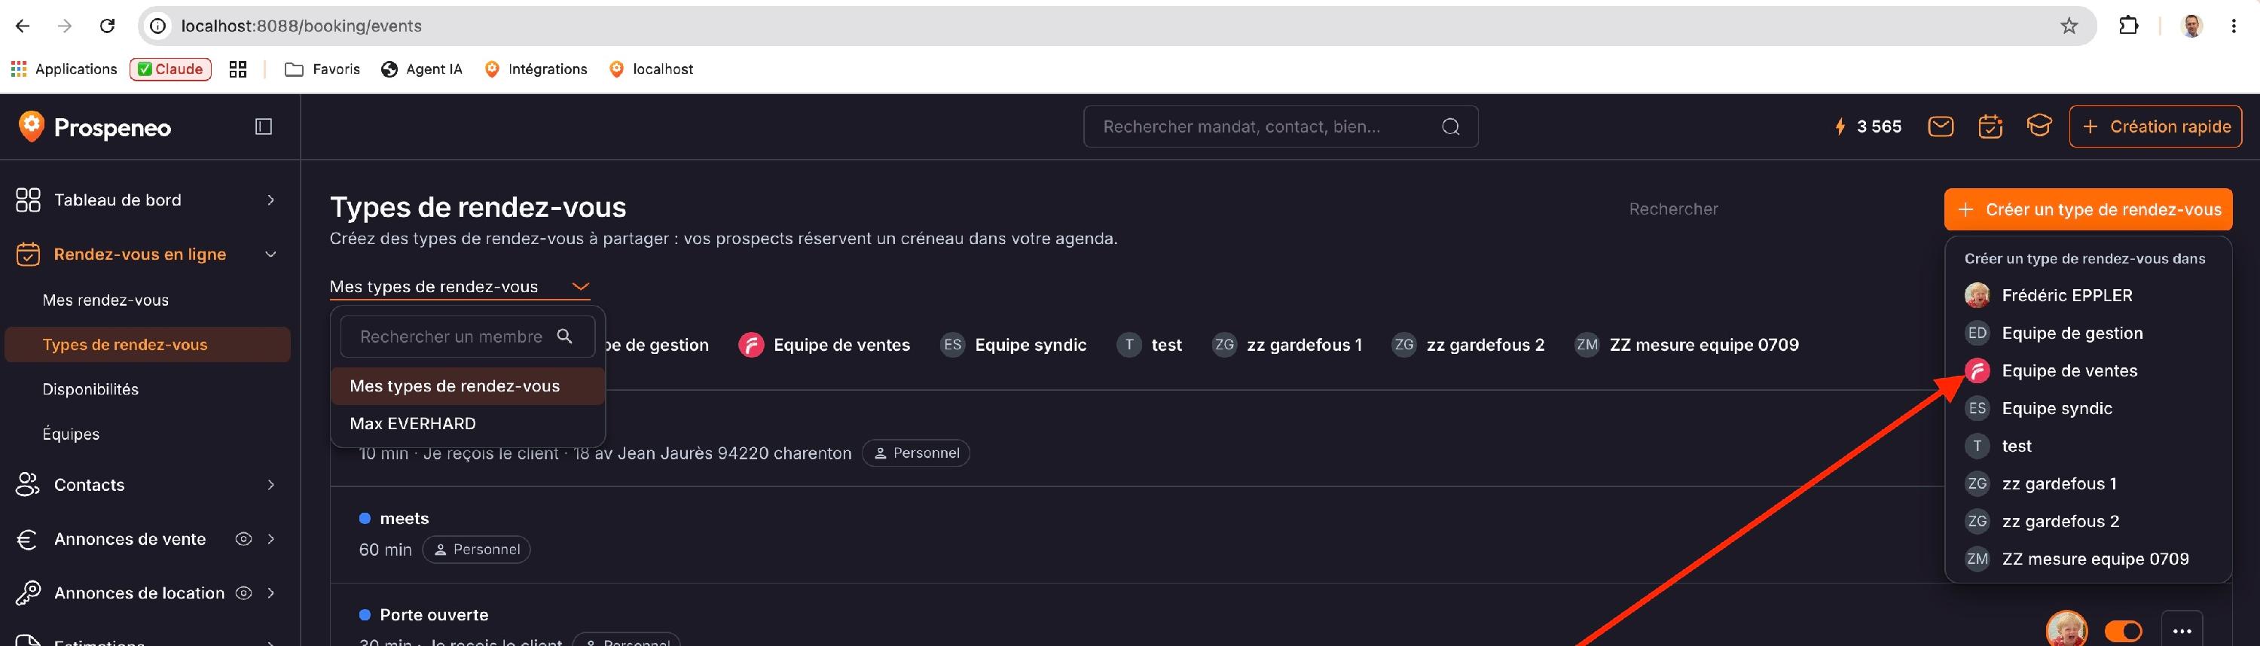Pick Equipe syndic in create menu
This screenshot has height=646, width=2260.
[x=2088, y=409]
